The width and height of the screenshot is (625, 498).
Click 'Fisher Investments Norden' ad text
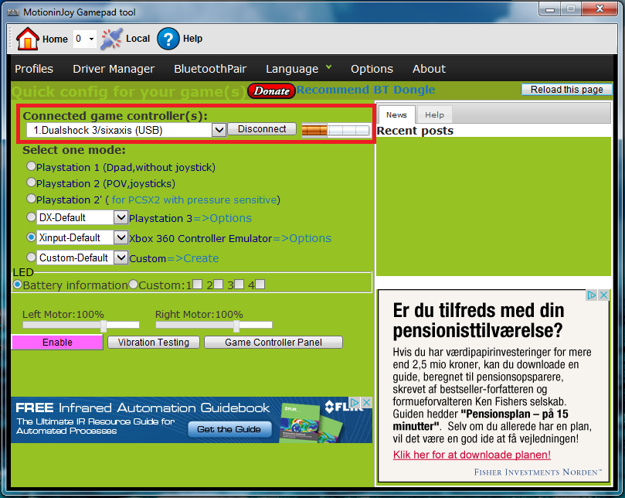(x=538, y=472)
